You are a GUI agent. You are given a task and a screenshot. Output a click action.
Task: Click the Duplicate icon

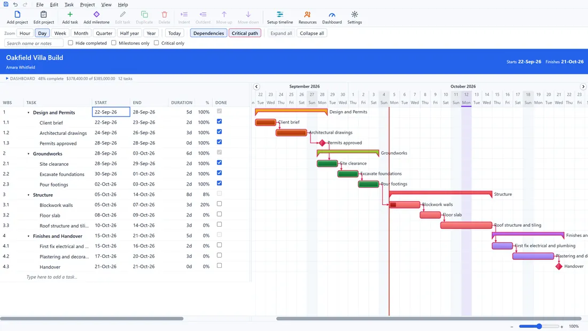click(144, 14)
